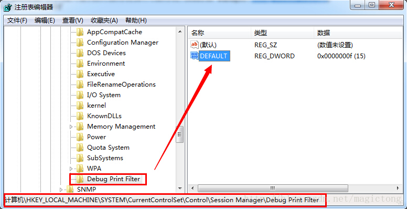
Task: Expand the SNMP key
Action: click(x=61, y=190)
